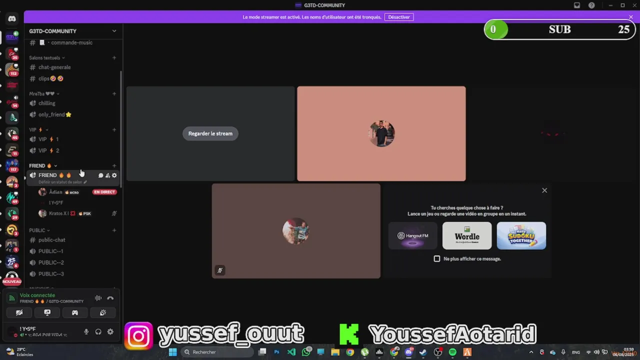640x360 pixels.
Task: Collapse the VIP category
Action: 38,130
